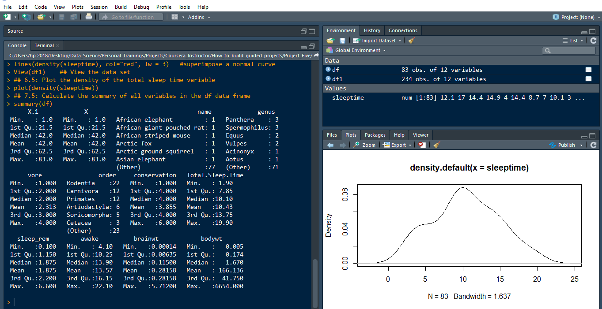Clear the Environment workspace with broom icon

[412, 41]
